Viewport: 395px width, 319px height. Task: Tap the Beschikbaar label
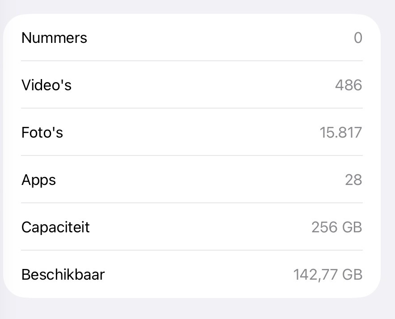63,274
